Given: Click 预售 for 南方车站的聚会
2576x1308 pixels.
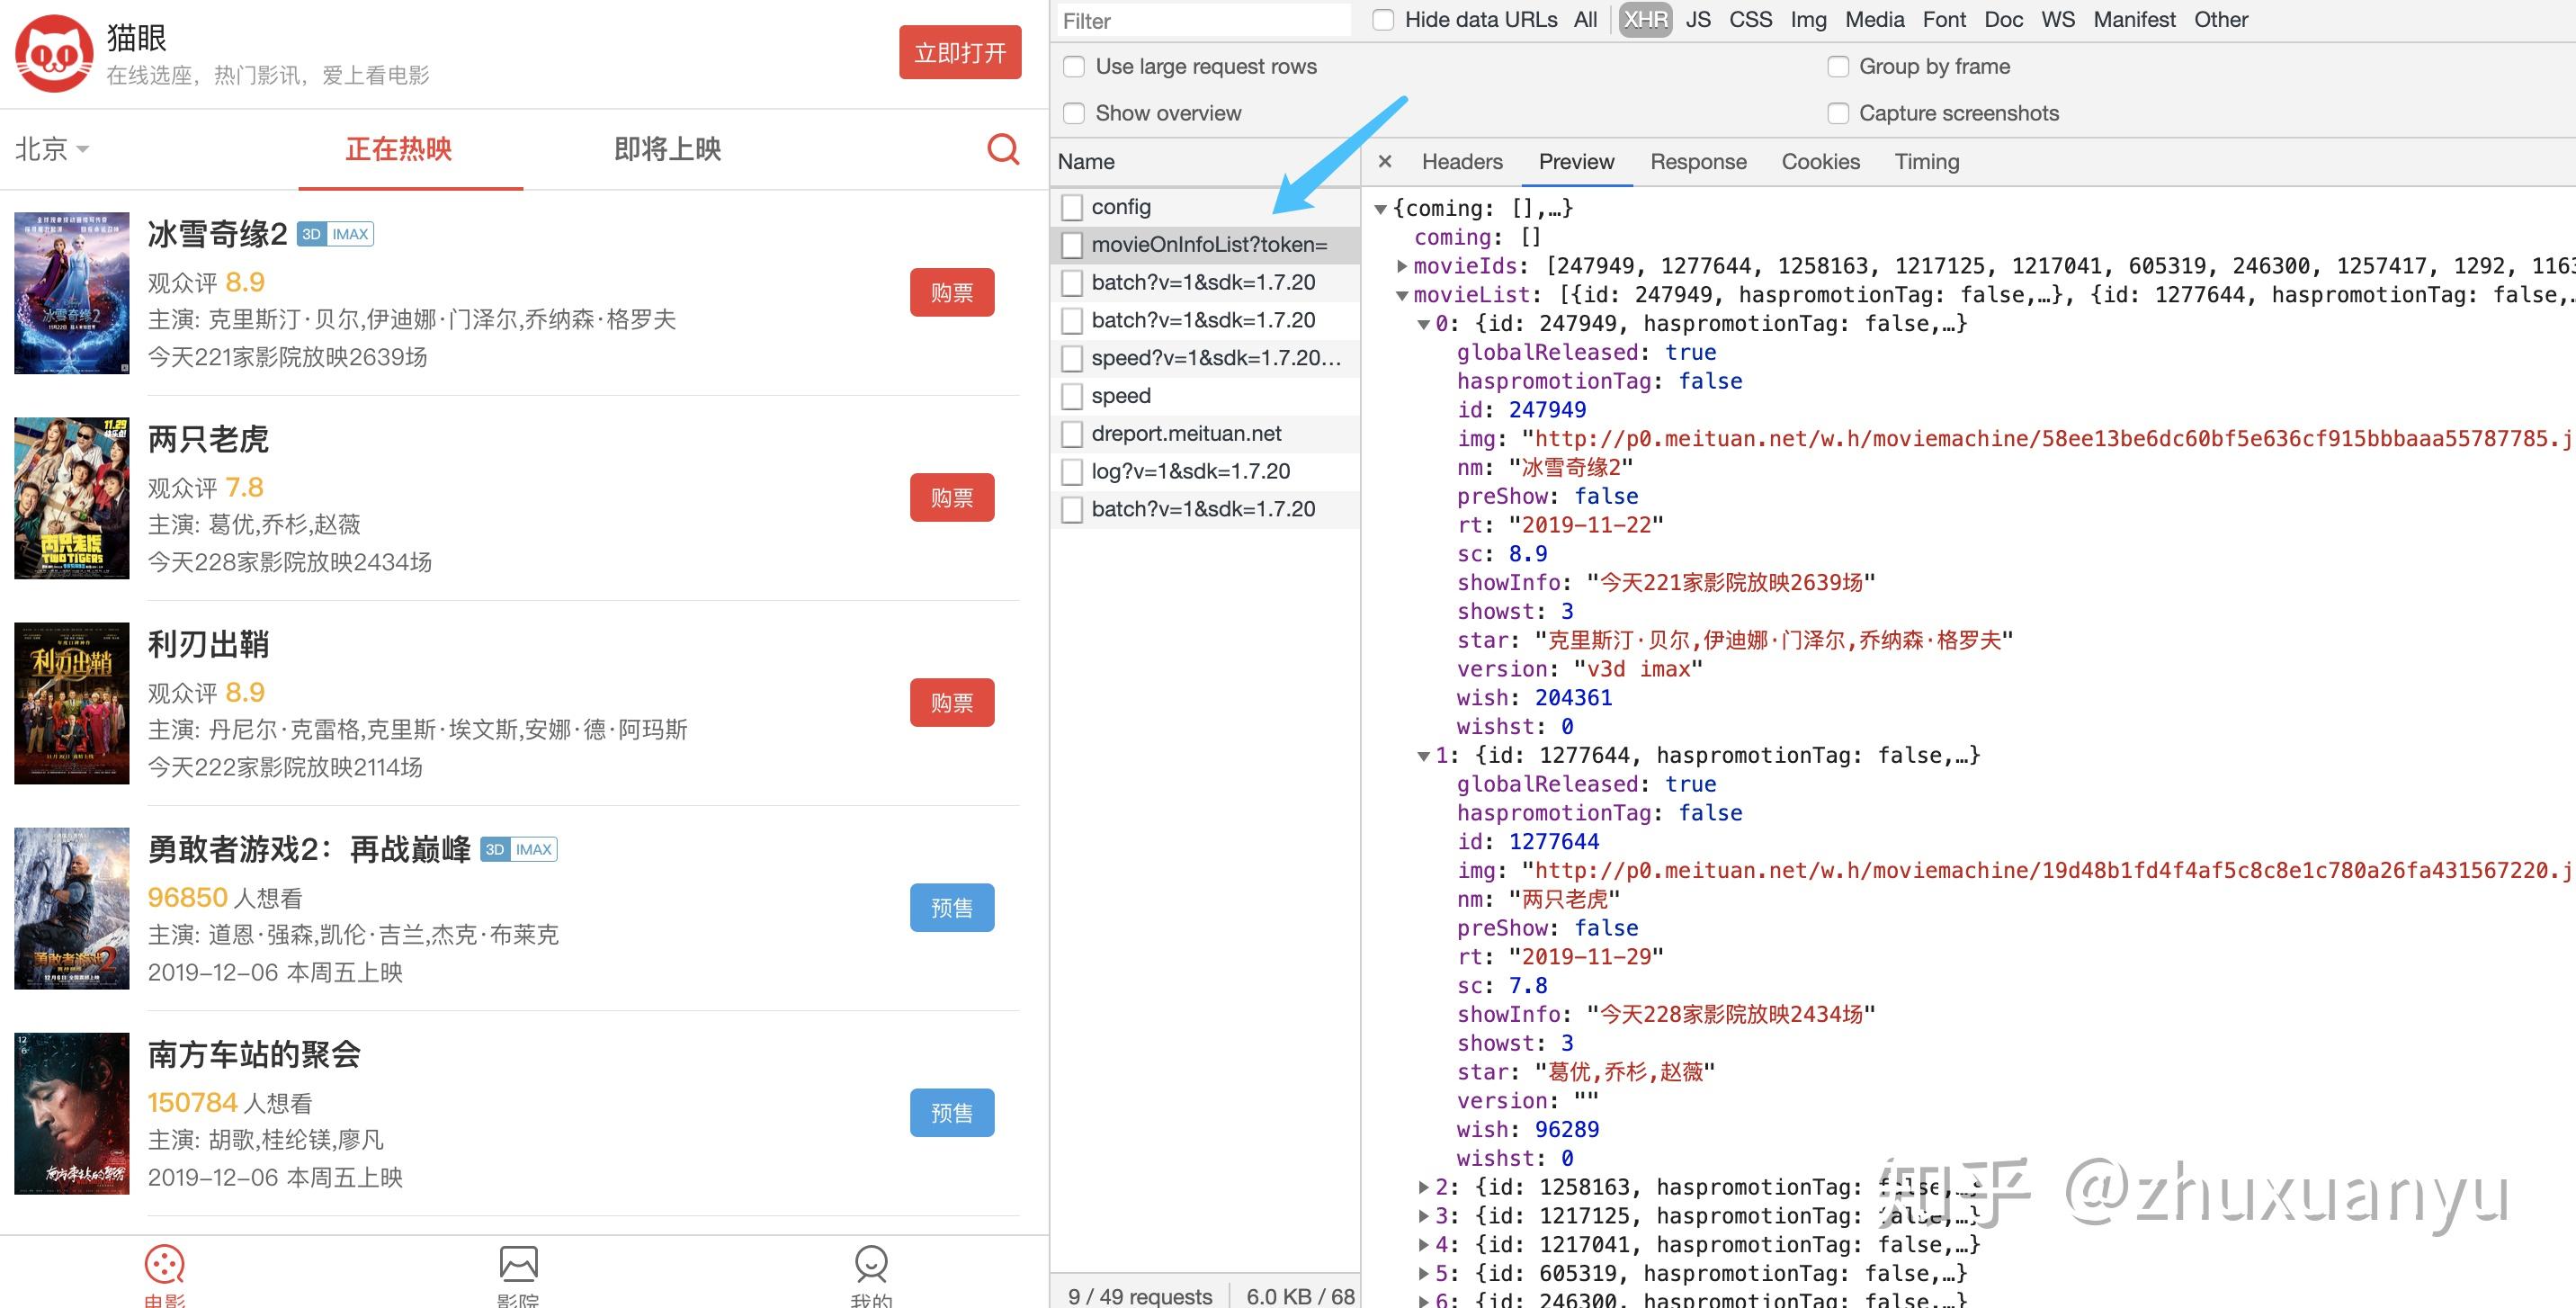Looking at the screenshot, I should point(951,1112).
